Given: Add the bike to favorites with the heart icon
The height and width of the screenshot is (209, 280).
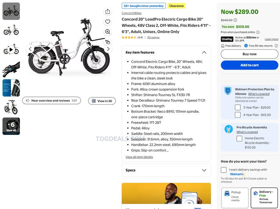Looking at the screenshot, I should click(x=107, y=22).
